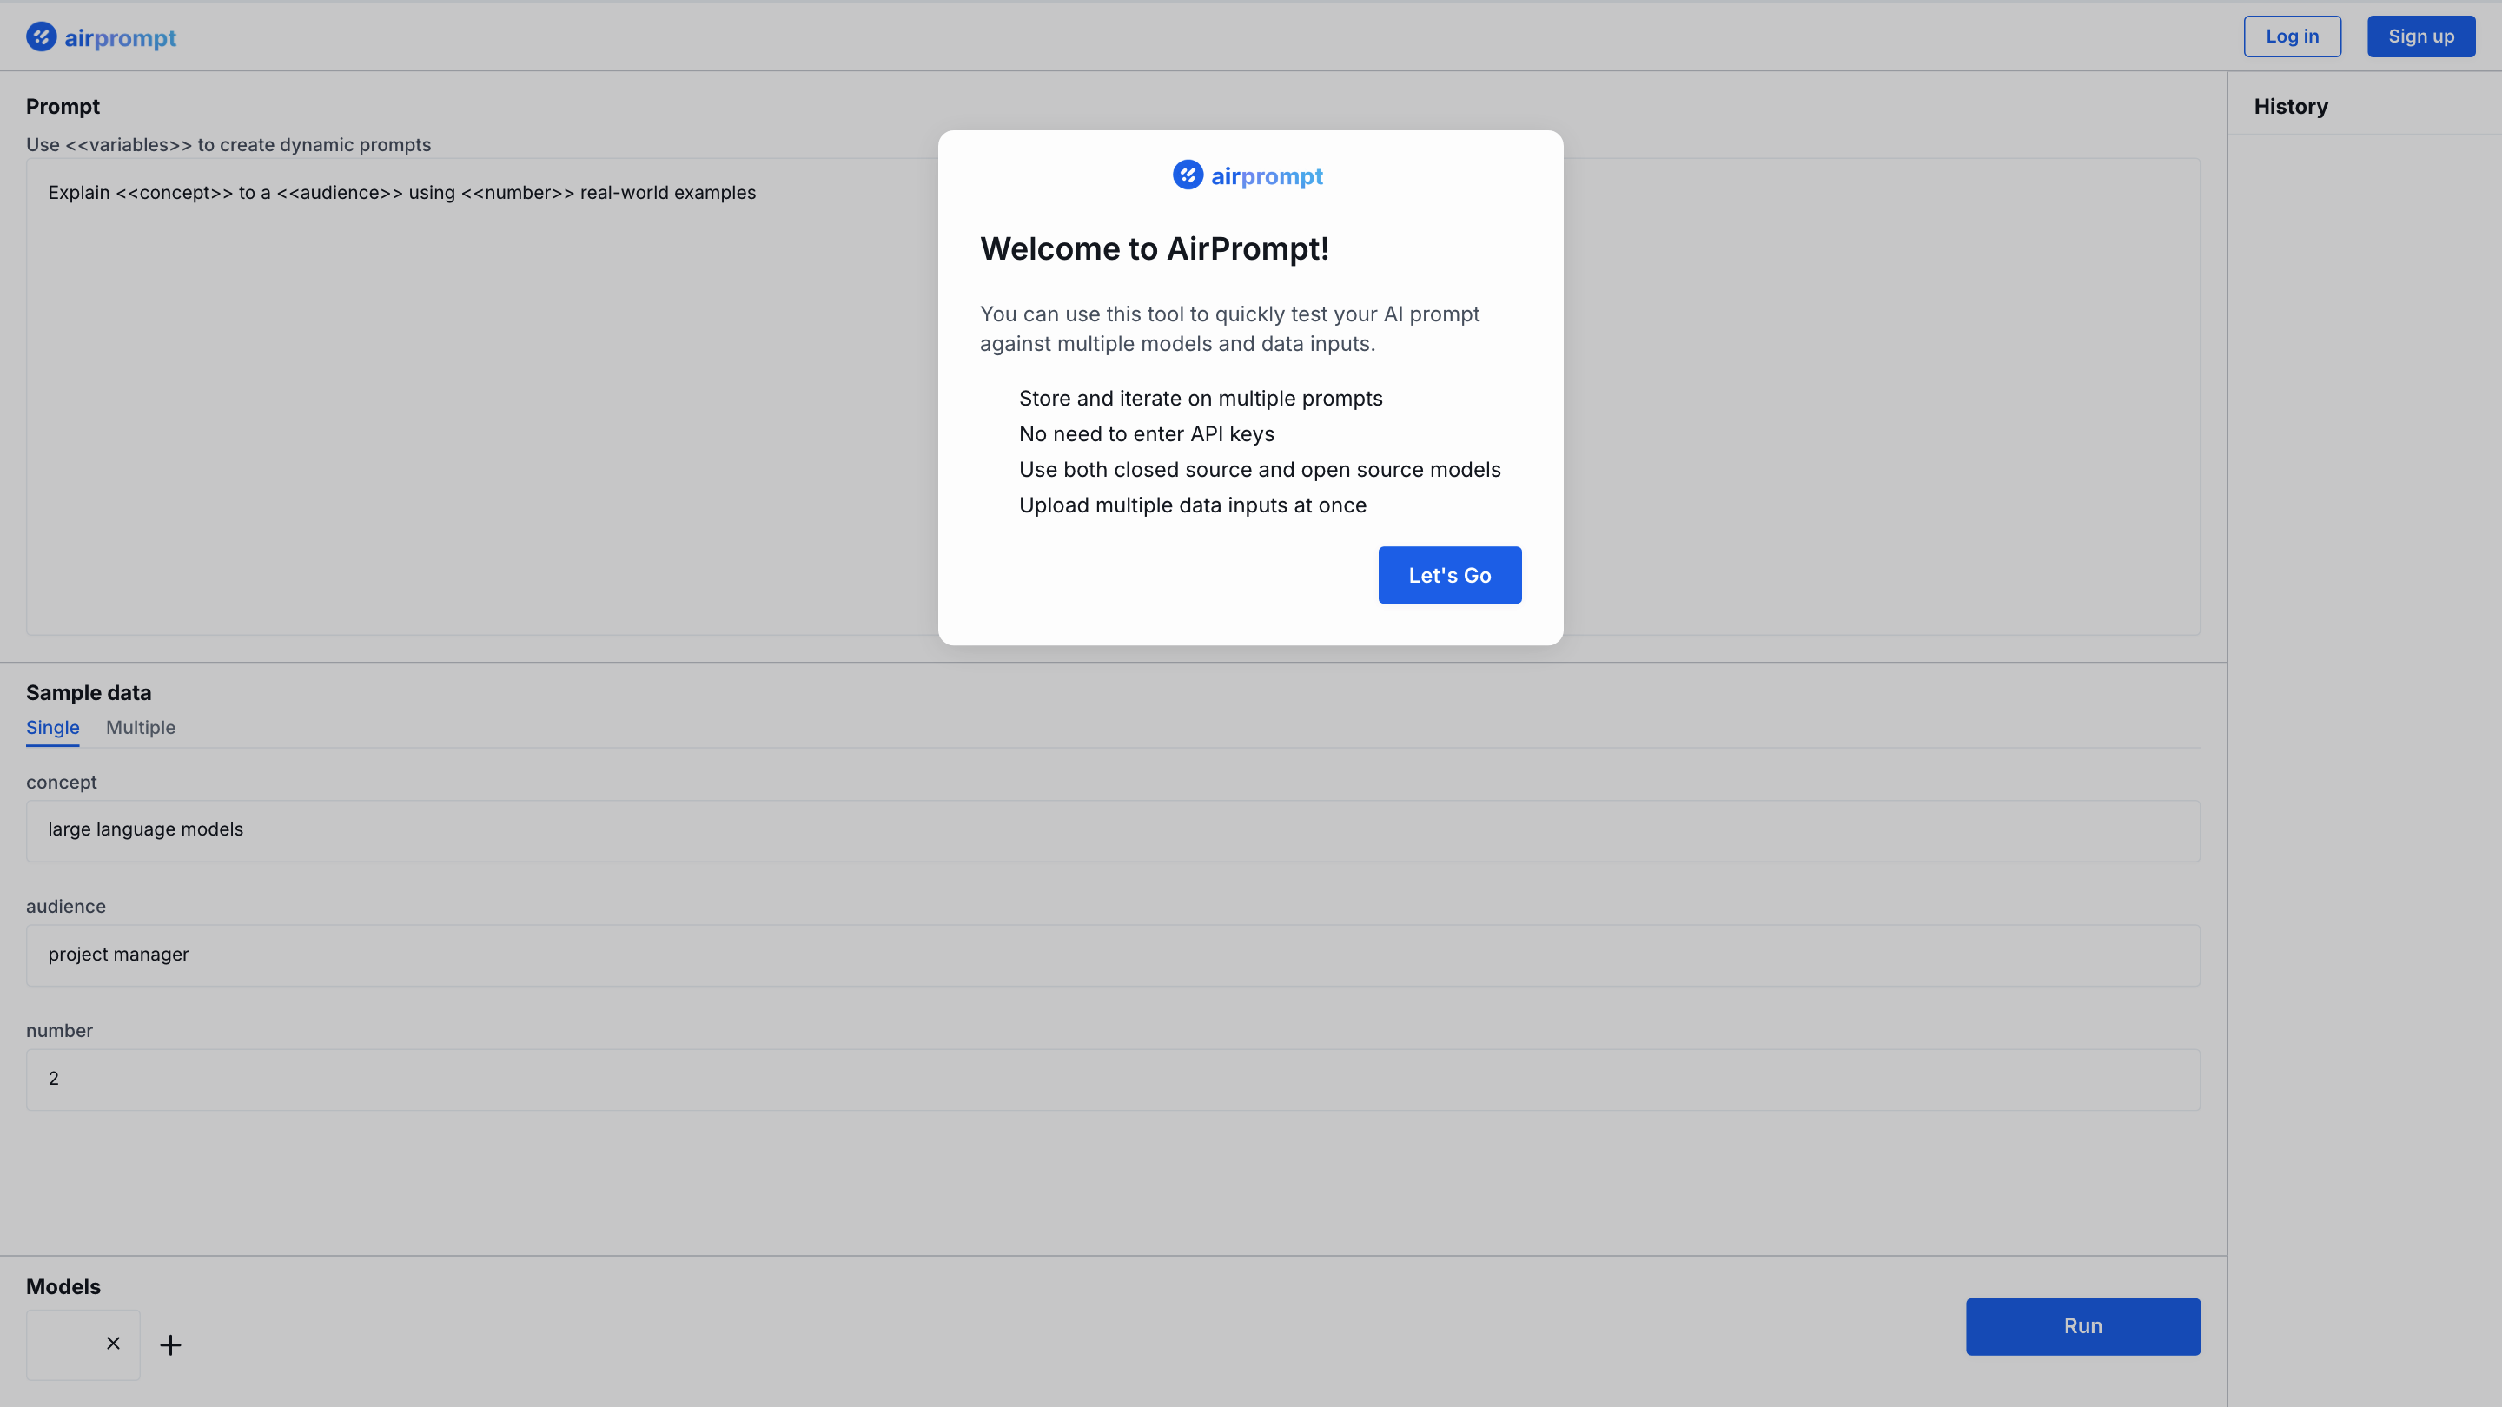Dismiss the welcome dialog with Let's Go
The height and width of the screenshot is (1407, 2502).
[x=1449, y=575]
